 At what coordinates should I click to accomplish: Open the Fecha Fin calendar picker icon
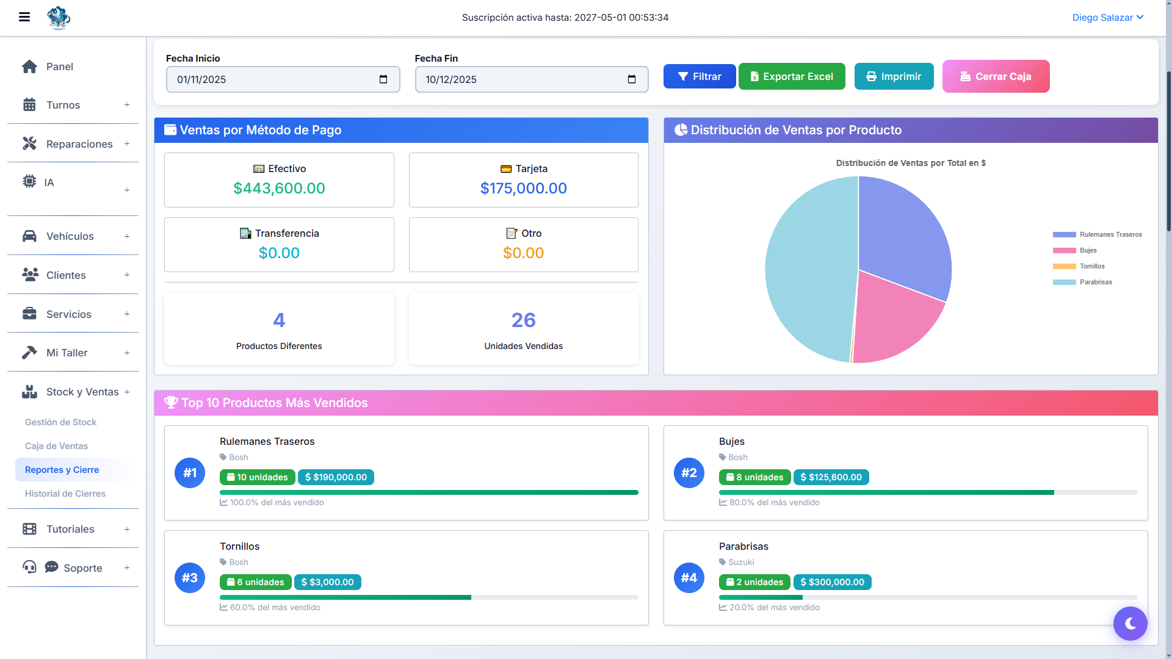[x=632, y=79]
